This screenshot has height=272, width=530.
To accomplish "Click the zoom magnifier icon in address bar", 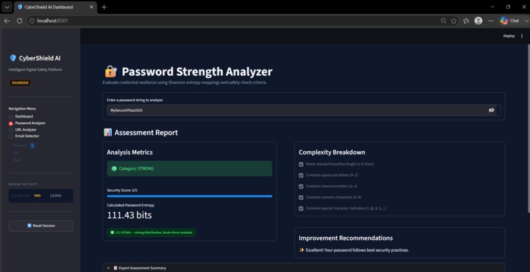I will pos(443,20).
